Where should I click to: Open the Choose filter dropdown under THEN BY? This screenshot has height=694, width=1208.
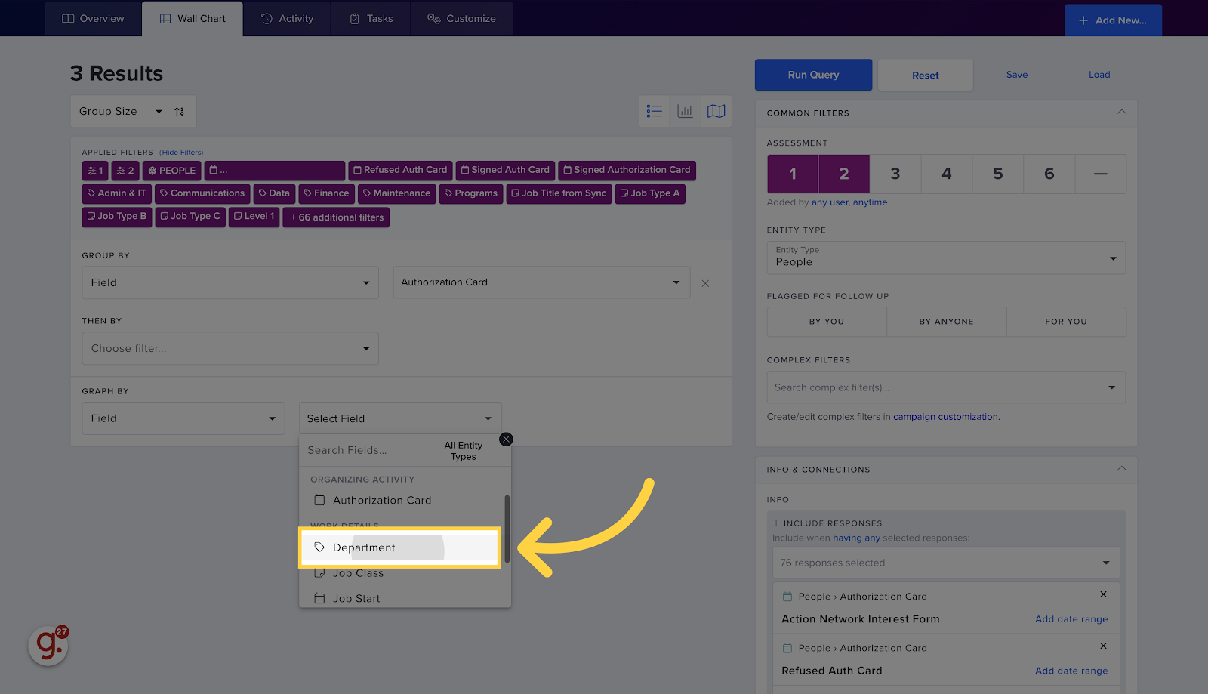(x=230, y=348)
